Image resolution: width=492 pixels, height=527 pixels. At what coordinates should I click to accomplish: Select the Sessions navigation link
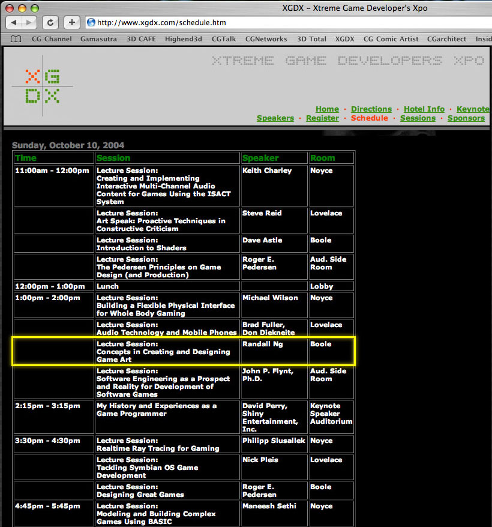(x=418, y=118)
